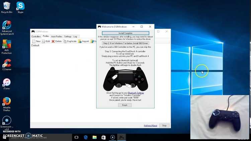Image resolution: width=251 pixels, height=141 pixels.
Task: Open the Hotkeys/About link
Action: point(150,126)
